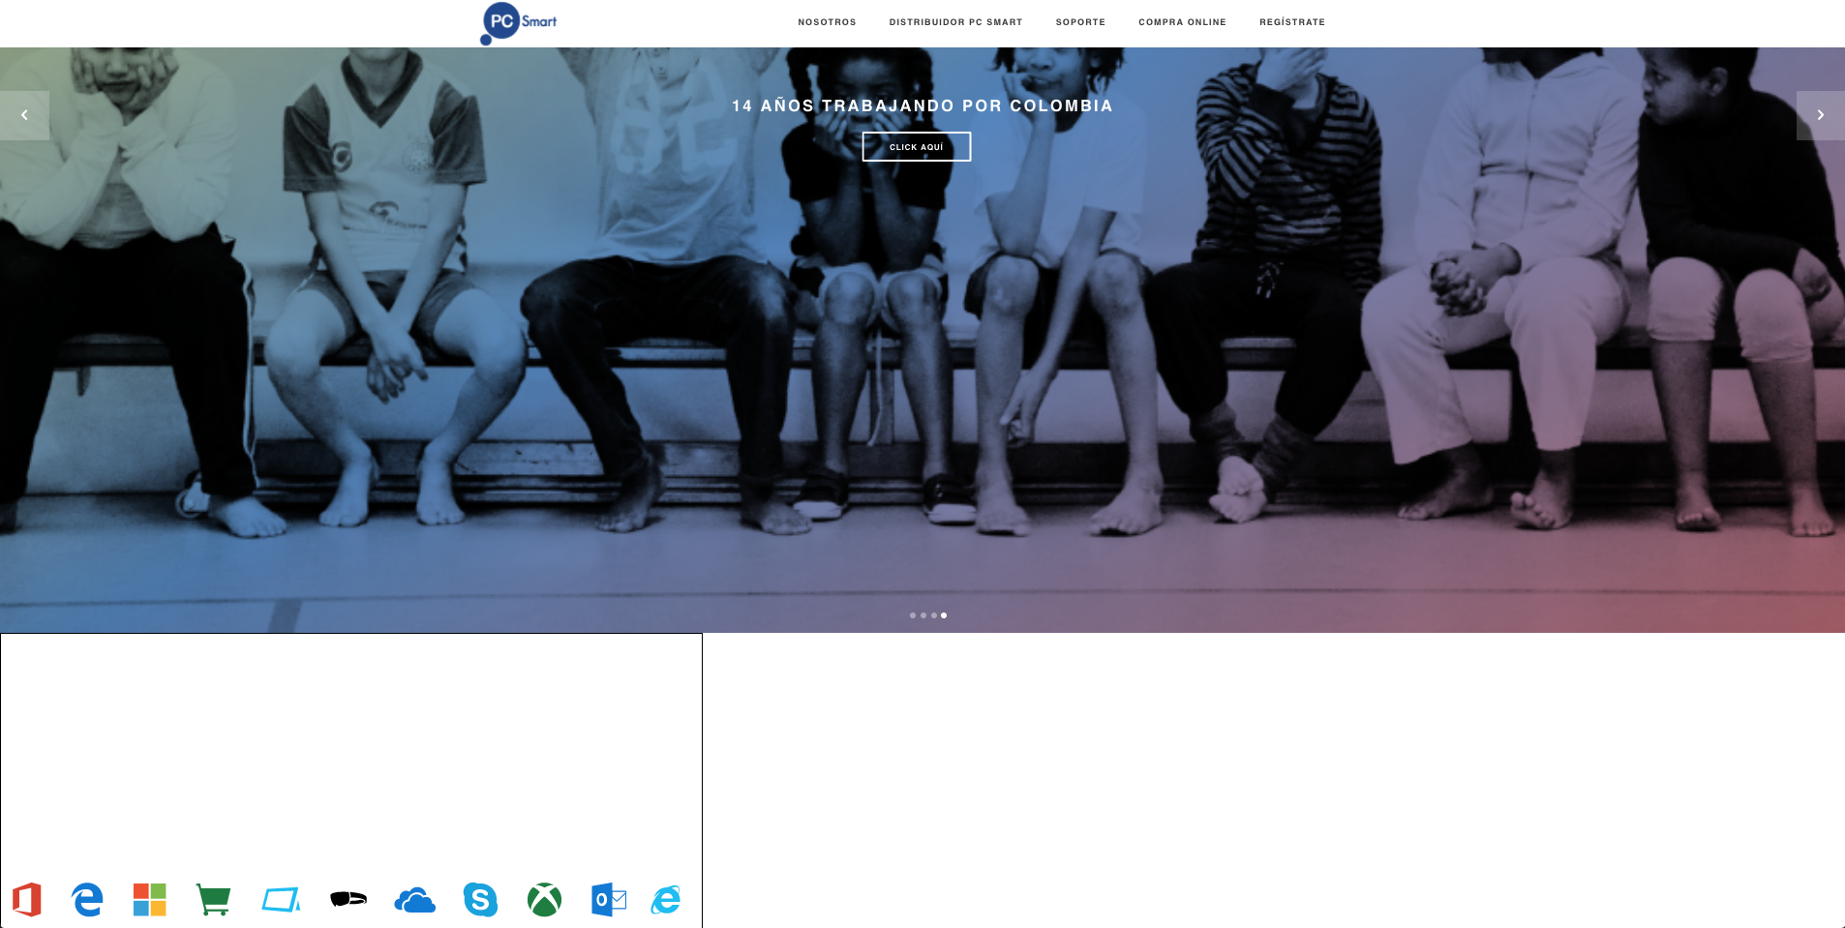1845x928 pixels.
Task: Open the Microsoft Edge icon
Action: 87,900
